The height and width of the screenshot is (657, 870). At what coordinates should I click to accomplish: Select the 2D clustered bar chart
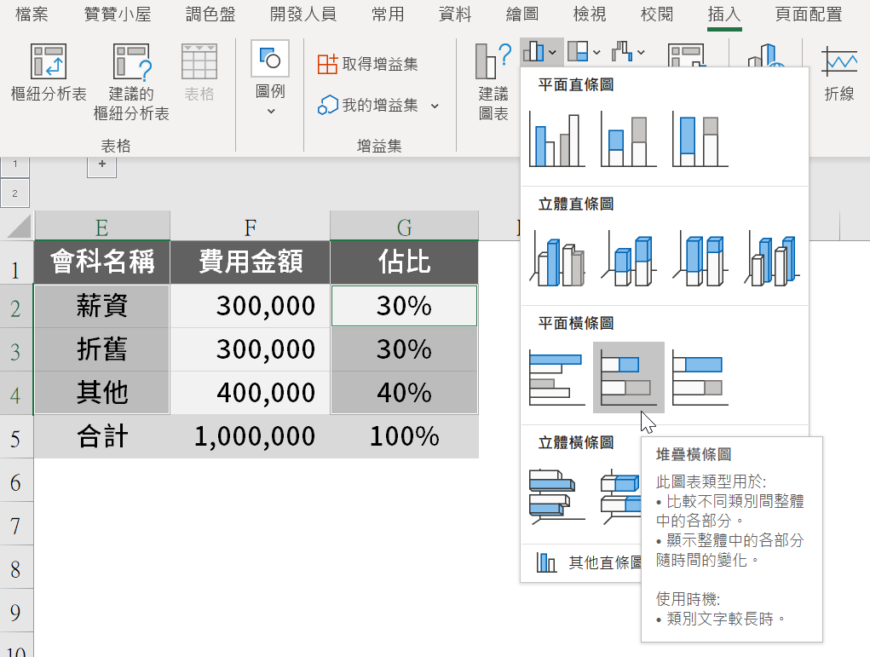click(x=556, y=377)
